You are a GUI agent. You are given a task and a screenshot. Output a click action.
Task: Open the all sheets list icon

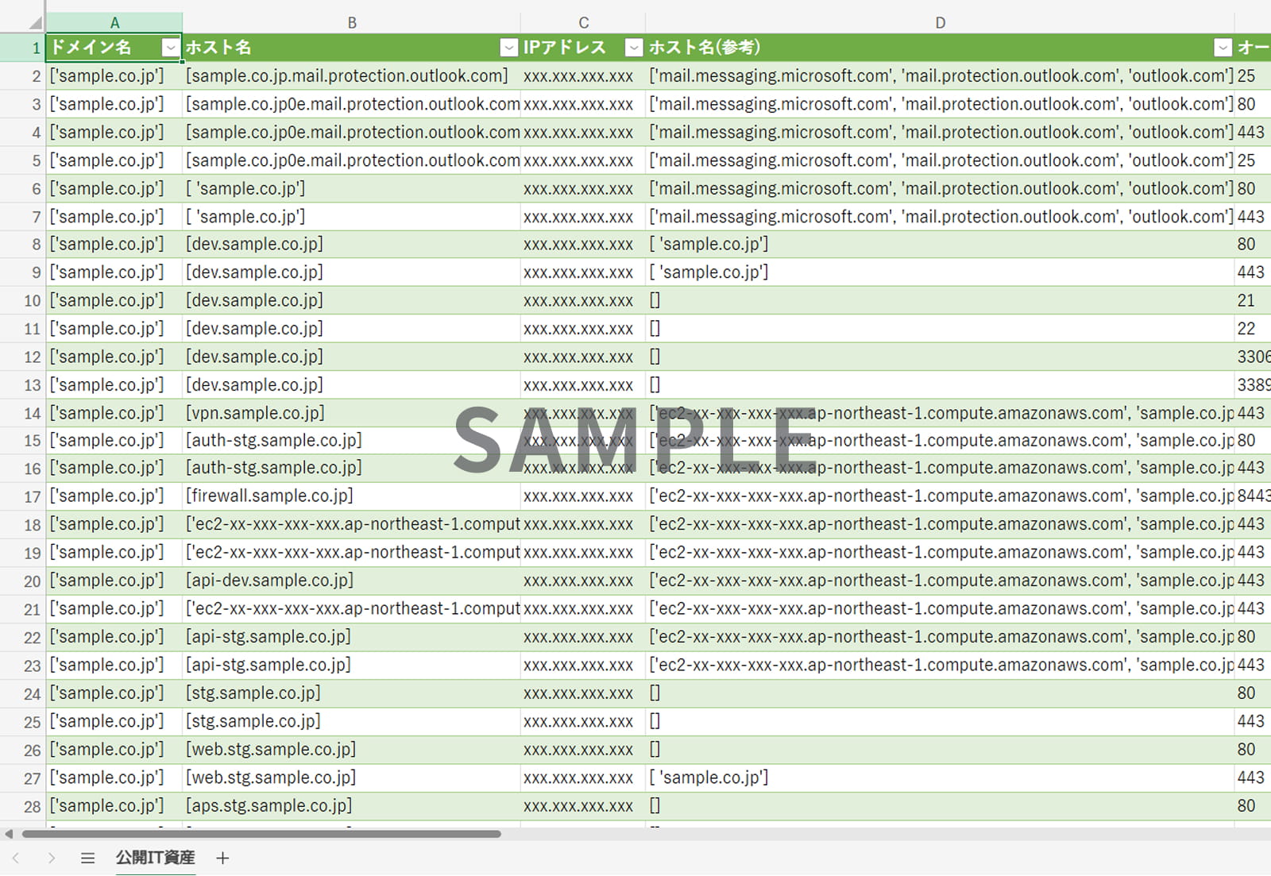coord(87,858)
